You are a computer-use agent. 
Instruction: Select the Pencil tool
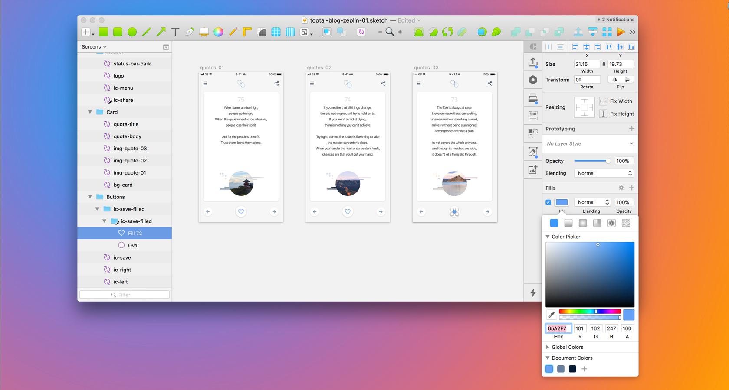tap(233, 32)
